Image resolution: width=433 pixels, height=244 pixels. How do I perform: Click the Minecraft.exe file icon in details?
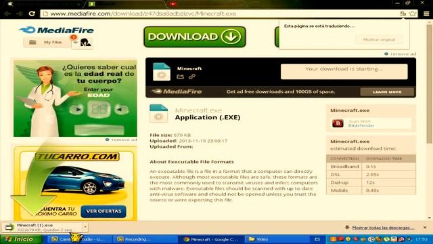click(x=158, y=113)
